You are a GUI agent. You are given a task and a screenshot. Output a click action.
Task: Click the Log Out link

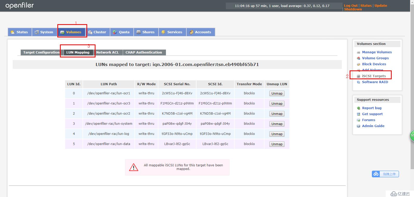tap(351, 6)
